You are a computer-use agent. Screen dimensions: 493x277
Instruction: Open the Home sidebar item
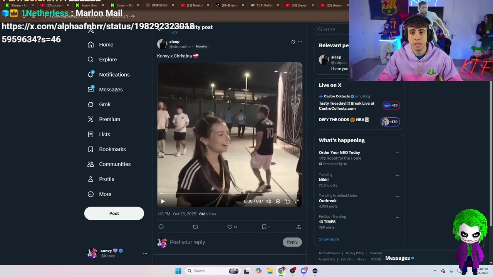101,45
